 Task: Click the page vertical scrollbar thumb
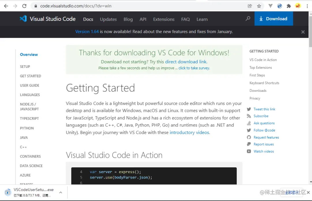click(310, 31)
